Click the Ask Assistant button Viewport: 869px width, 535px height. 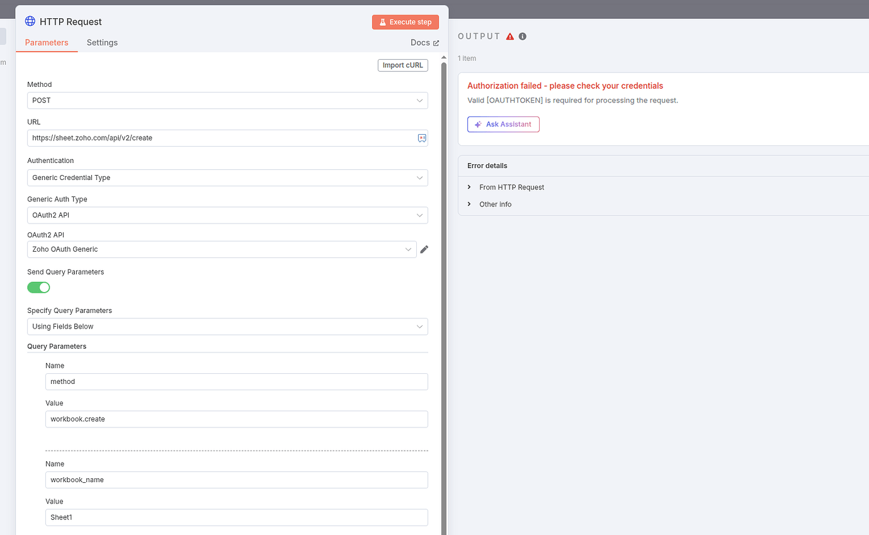click(x=503, y=124)
